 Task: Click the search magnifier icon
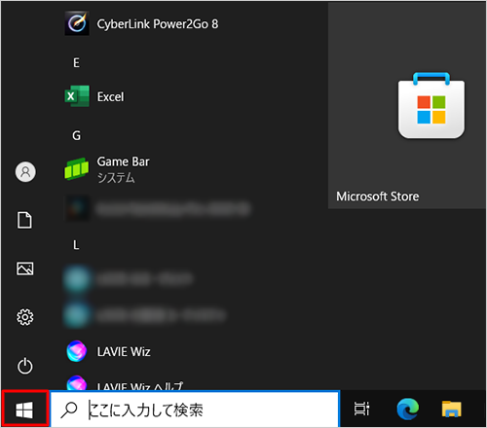tap(69, 410)
